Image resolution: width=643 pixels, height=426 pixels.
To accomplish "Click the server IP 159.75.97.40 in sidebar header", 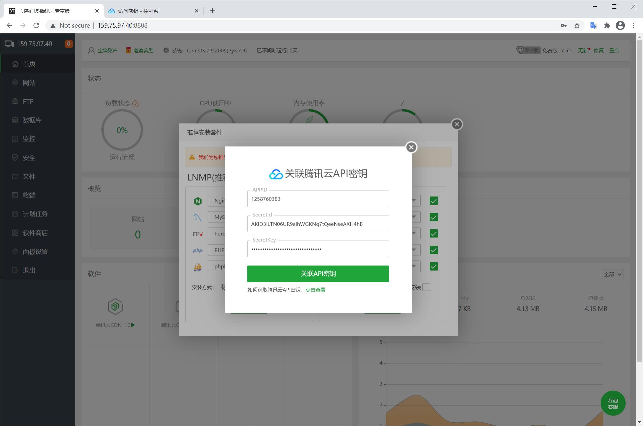I will (34, 44).
